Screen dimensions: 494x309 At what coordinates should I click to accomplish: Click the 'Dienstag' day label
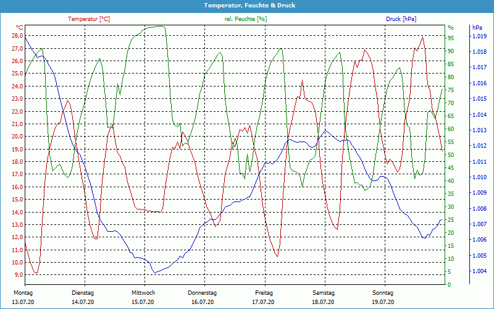click(x=83, y=293)
